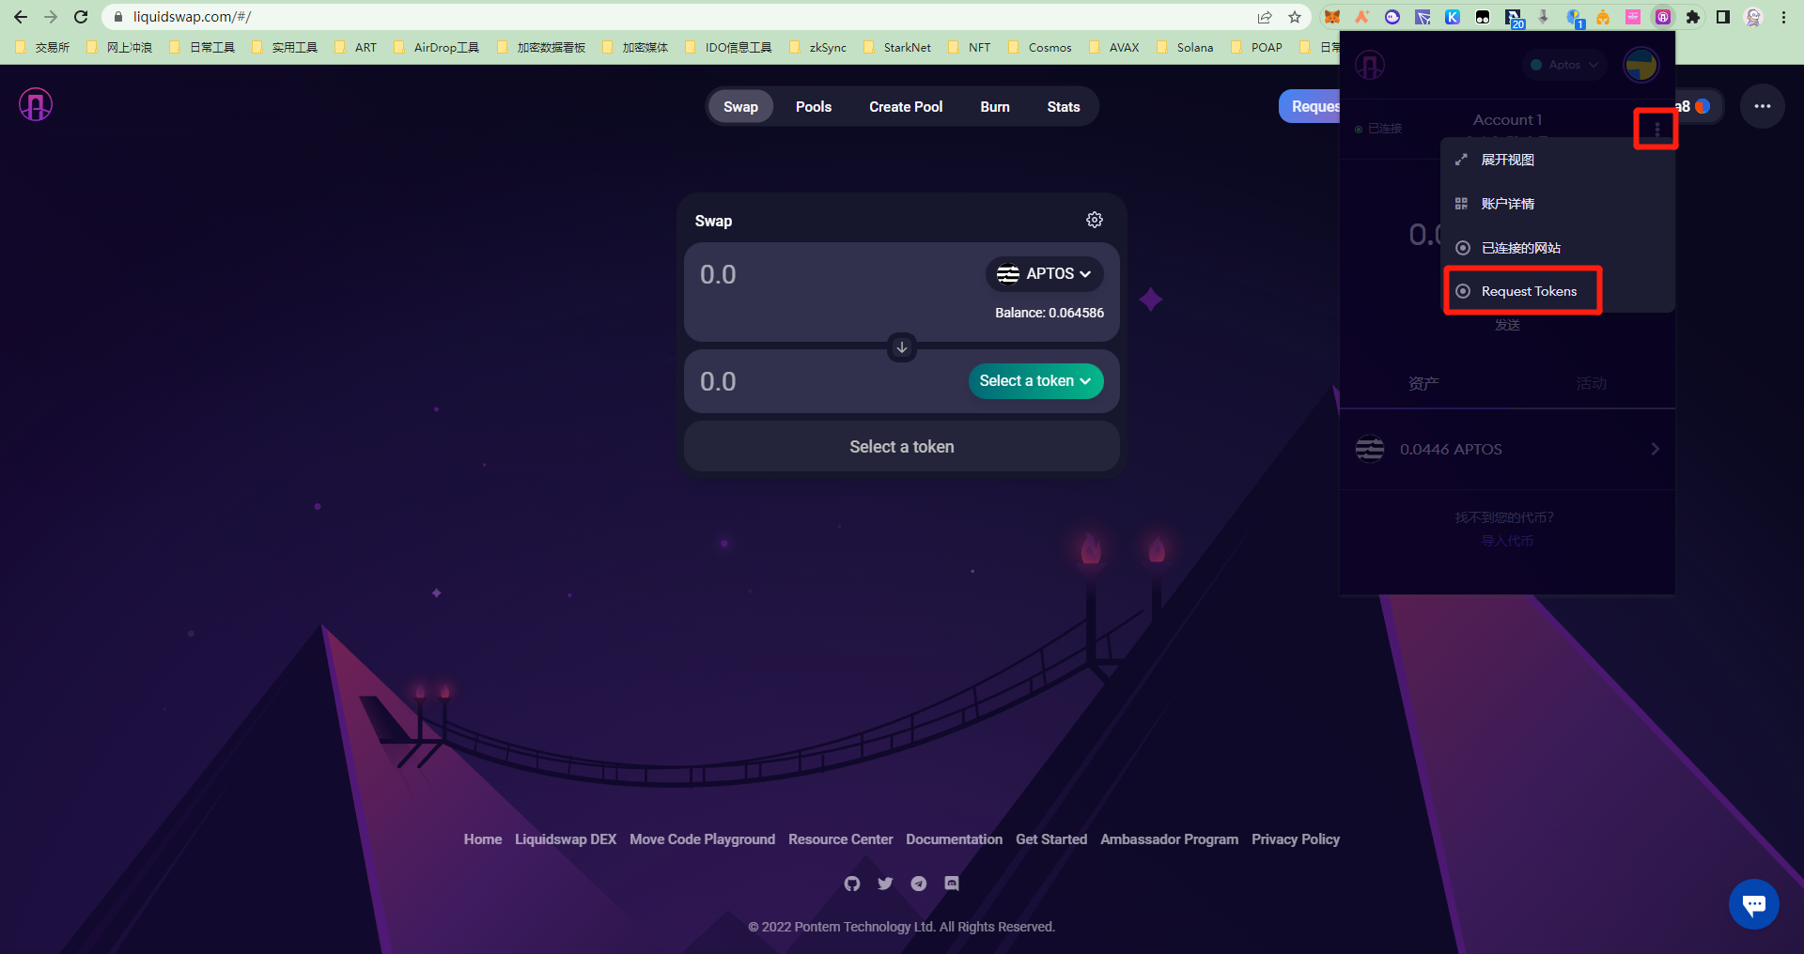The width and height of the screenshot is (1804, 954).
Task: Open the Cosmos bookmark folder
Action: (x=1040, y=47)
